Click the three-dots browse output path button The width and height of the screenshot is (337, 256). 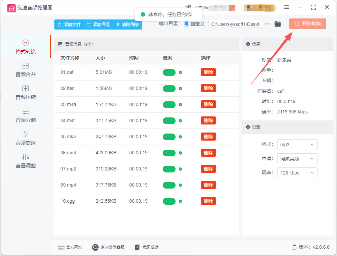click(267, 24)
